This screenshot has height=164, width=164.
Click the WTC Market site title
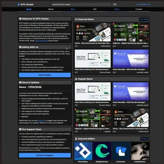[27, 4]
